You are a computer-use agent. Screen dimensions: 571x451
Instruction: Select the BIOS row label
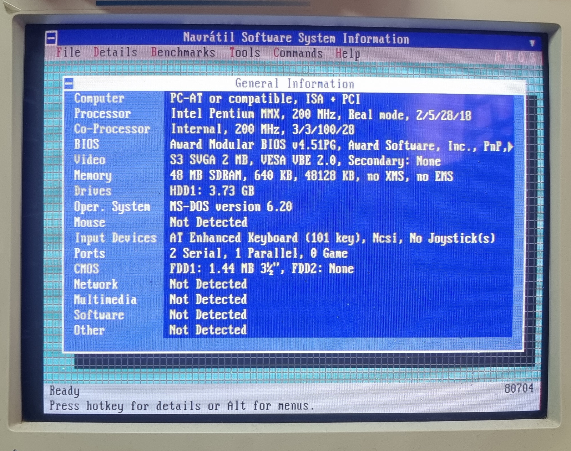tap(86, 144)
